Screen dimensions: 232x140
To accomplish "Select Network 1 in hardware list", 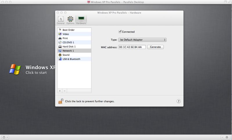I will coord(74,51).
